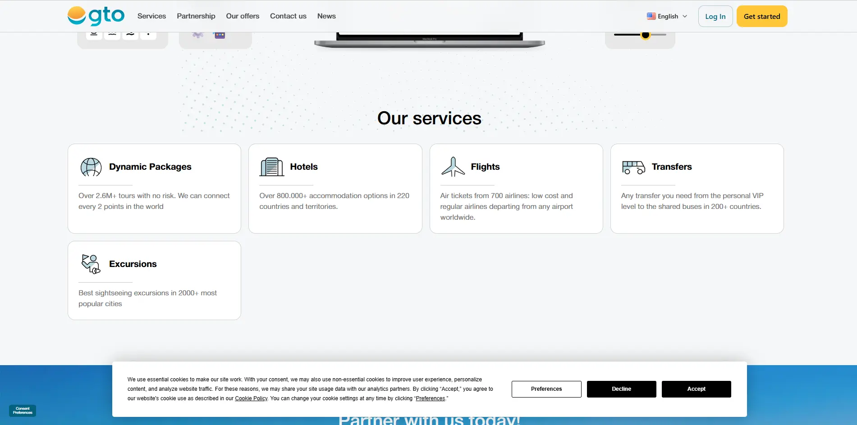Image resolution: width=857 pixels, height=425 pixels.
Task: Accept all cookies
Action: point(696,389)
